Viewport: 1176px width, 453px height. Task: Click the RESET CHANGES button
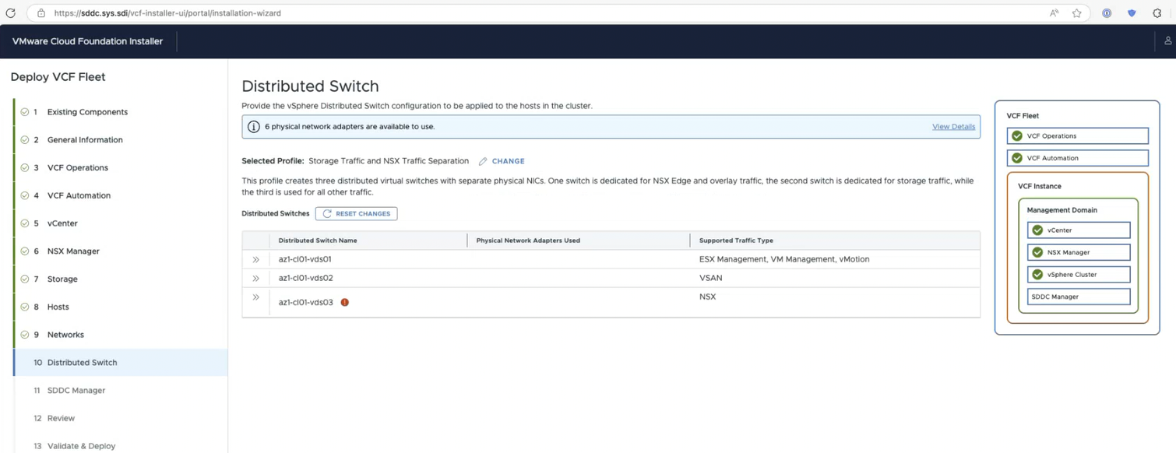(356, 213)
